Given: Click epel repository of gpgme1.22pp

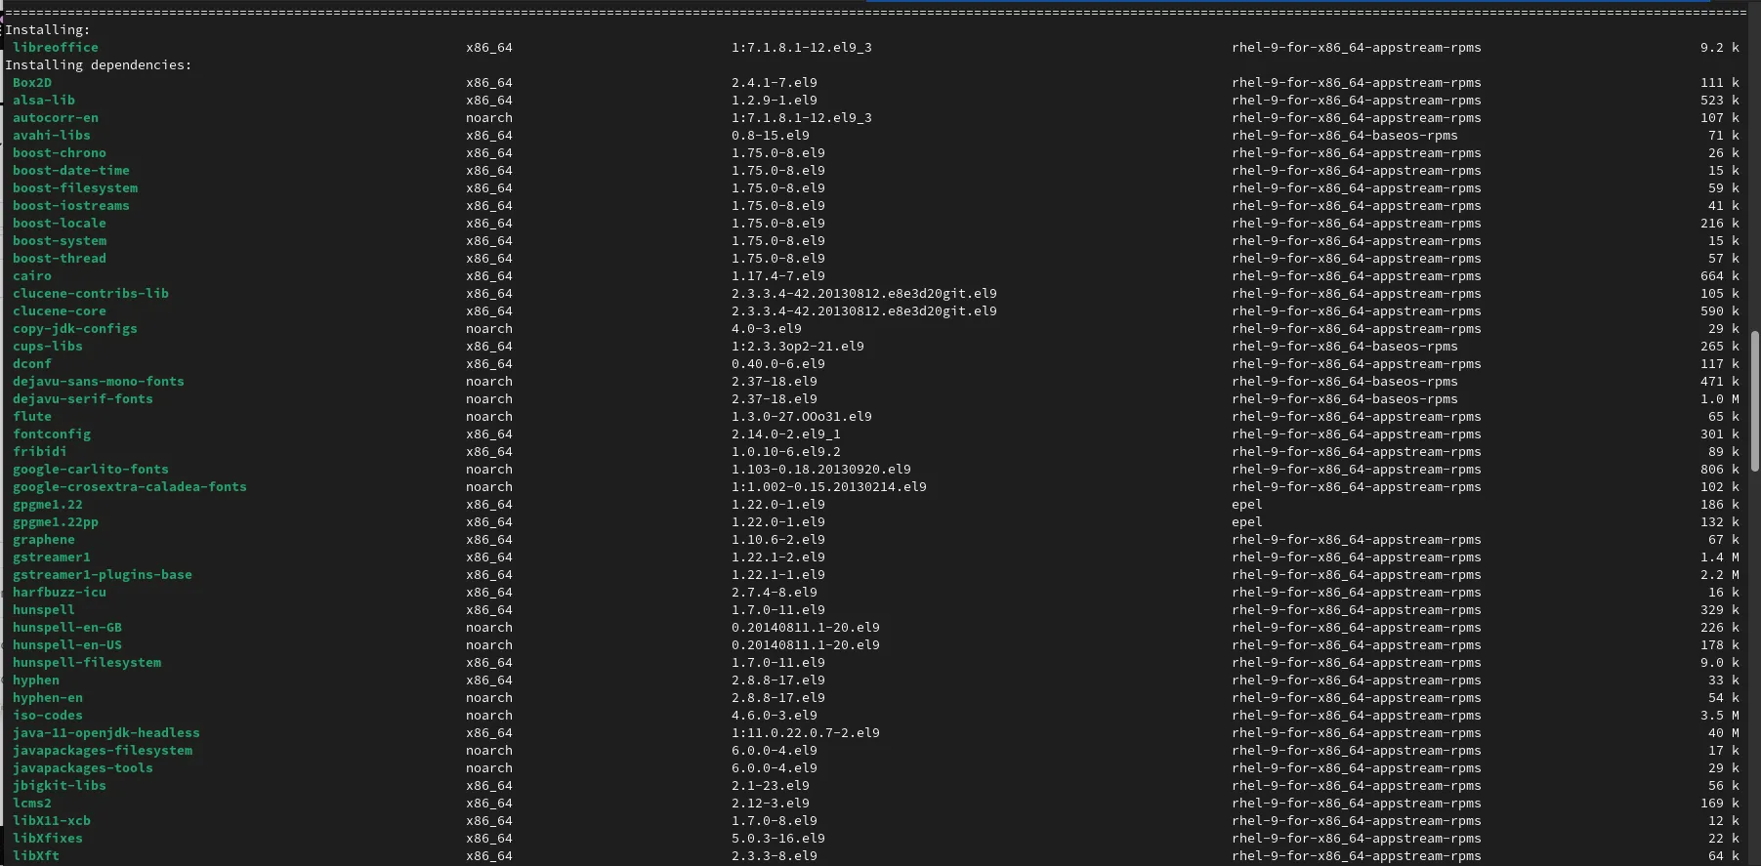Looking at the screenshot, I should point(1247,521).
